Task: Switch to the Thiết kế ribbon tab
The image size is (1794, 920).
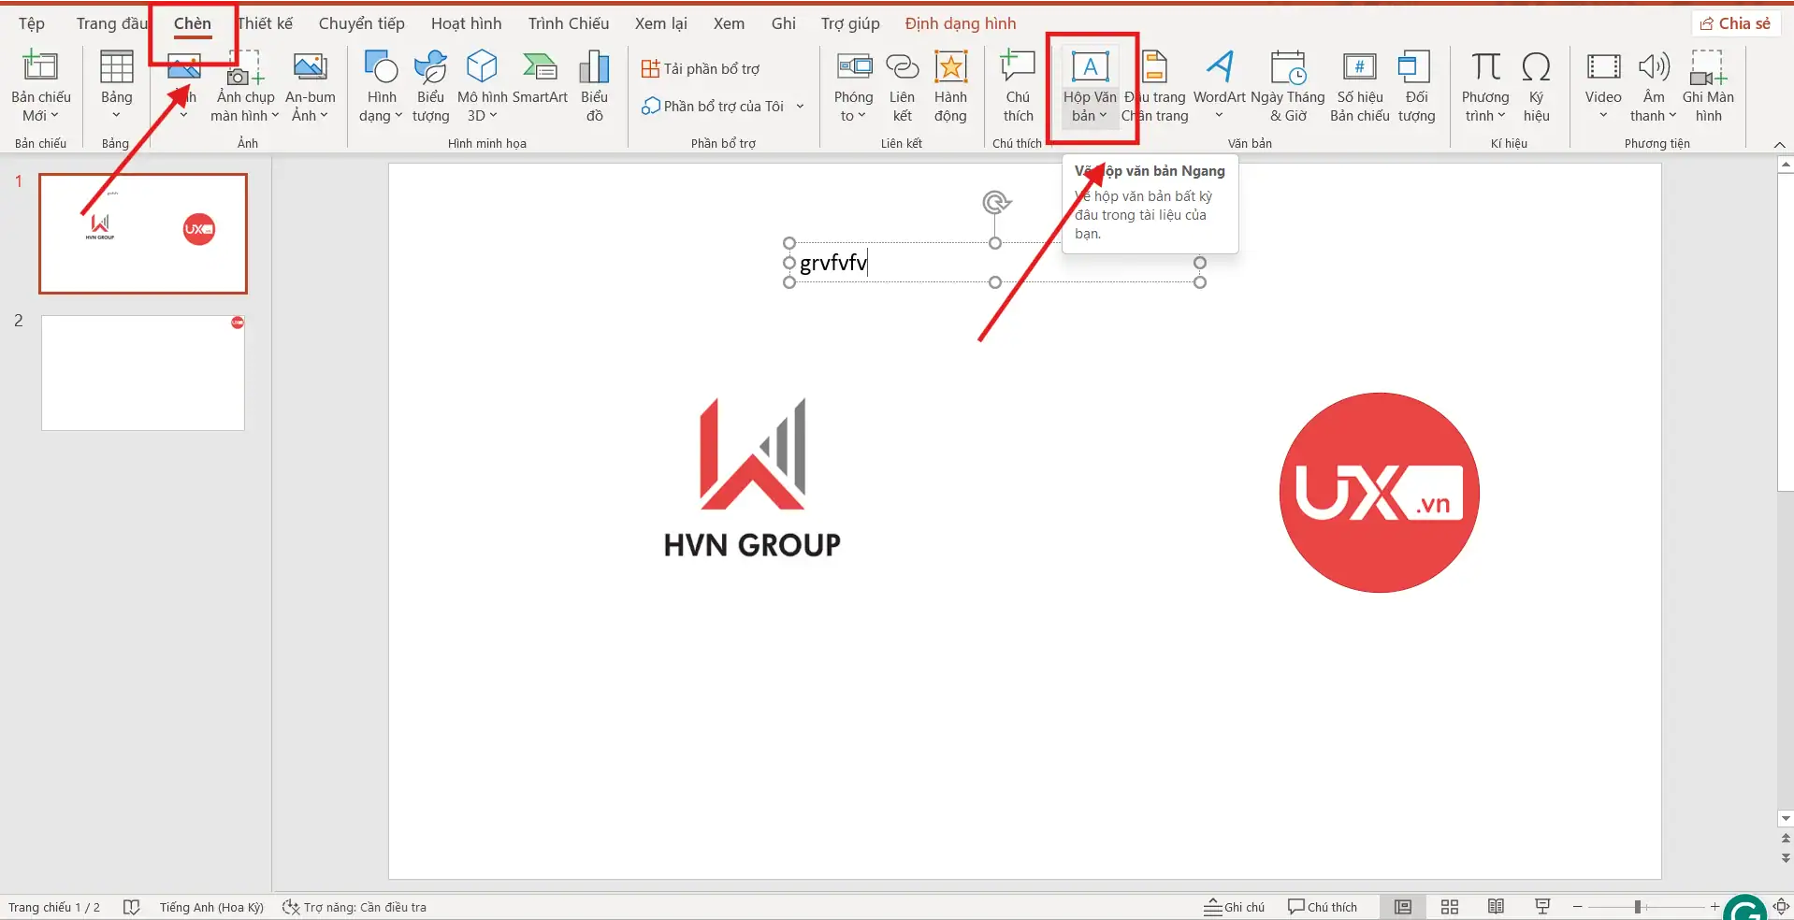Action: 265,23
